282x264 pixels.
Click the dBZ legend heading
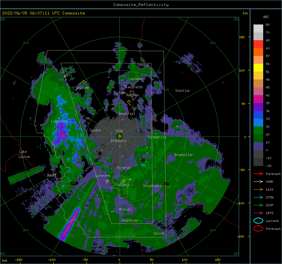[x=266, y=17]
